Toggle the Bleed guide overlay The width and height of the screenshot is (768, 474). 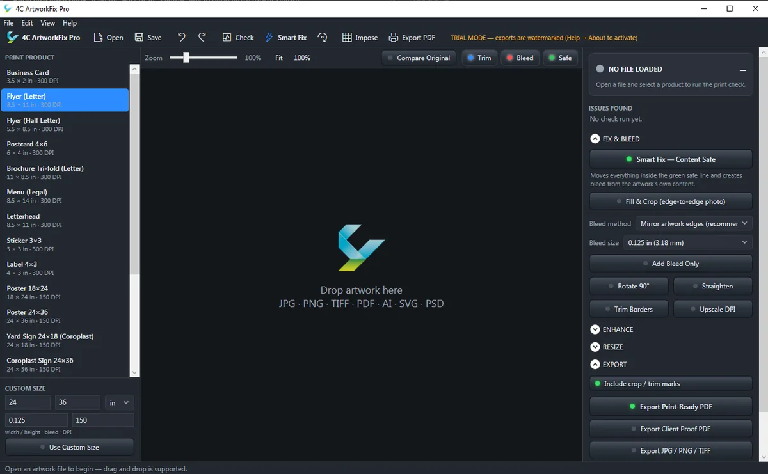point(520,58)
